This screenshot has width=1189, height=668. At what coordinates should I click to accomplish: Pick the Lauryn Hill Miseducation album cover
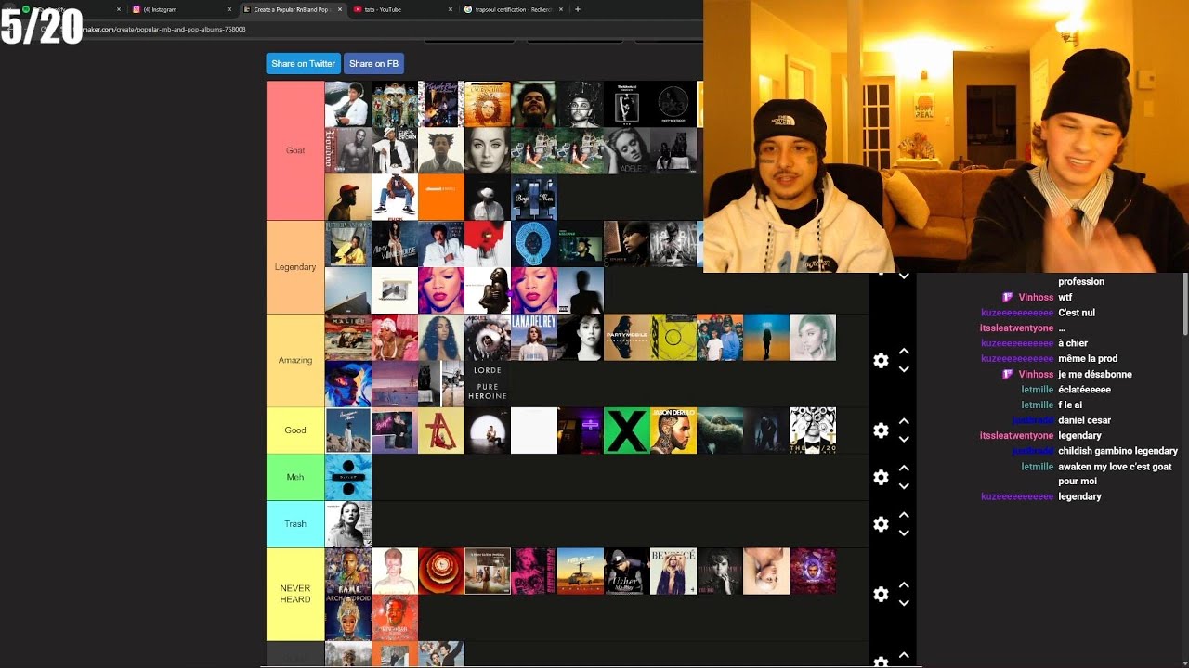coord(488,104)
